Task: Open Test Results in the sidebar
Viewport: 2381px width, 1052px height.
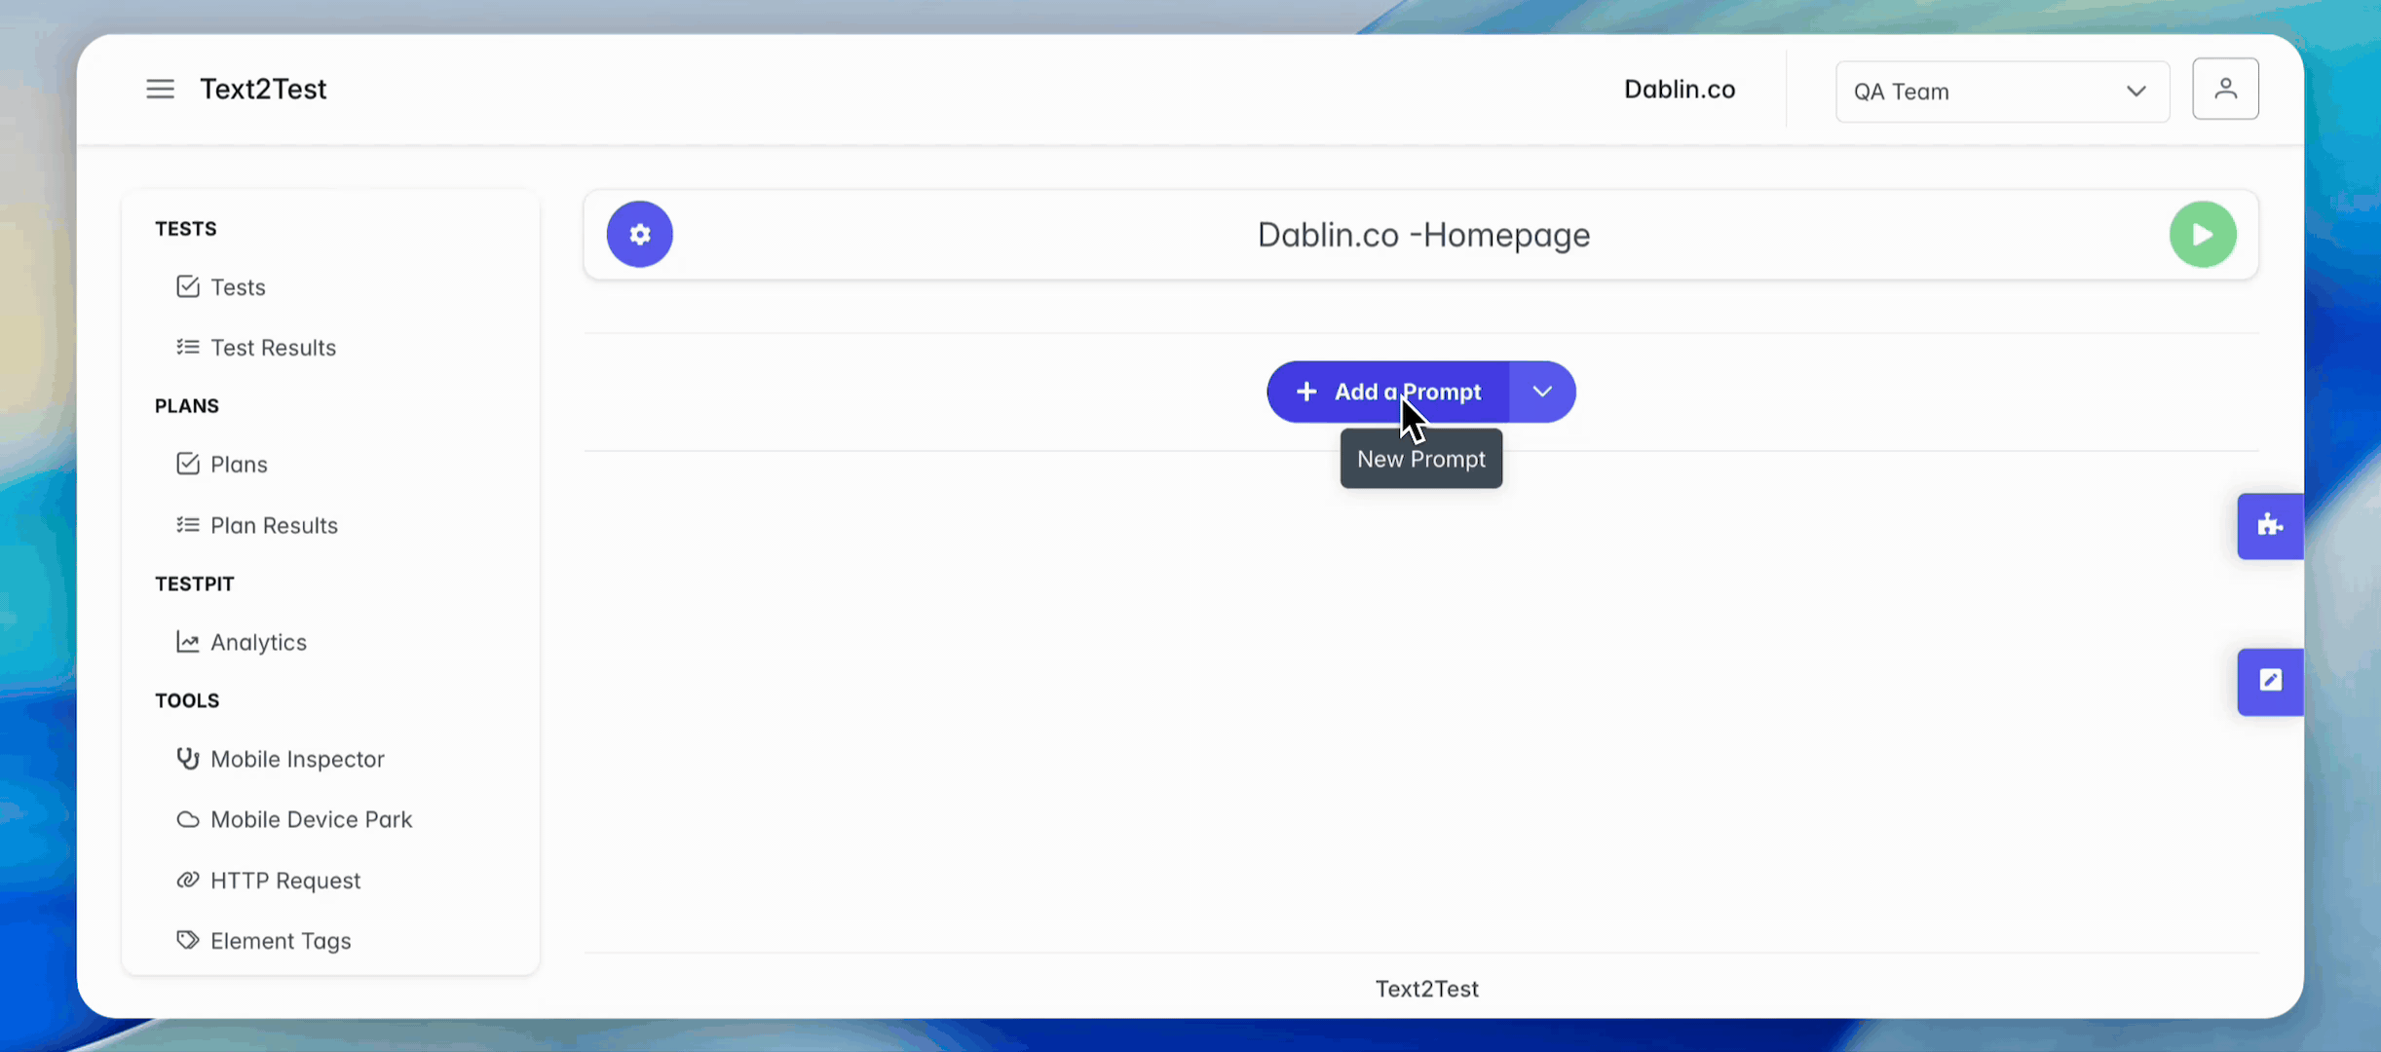Action: click(x=273, y=348)
